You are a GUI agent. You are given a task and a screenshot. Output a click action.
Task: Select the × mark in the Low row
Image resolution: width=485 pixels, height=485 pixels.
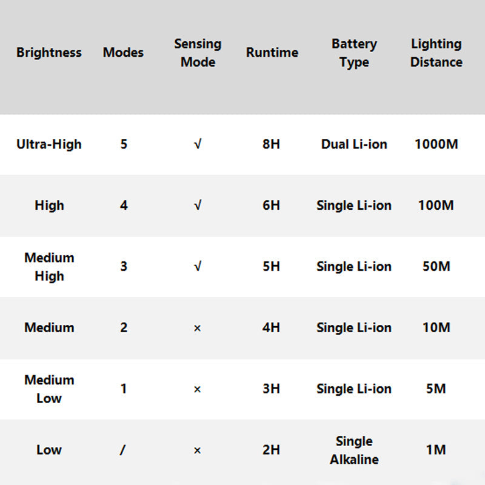(197, 450)
